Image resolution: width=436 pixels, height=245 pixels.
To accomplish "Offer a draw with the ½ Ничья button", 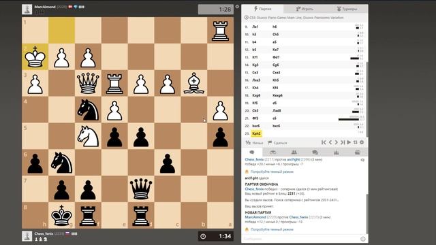I will coord(254,143).
